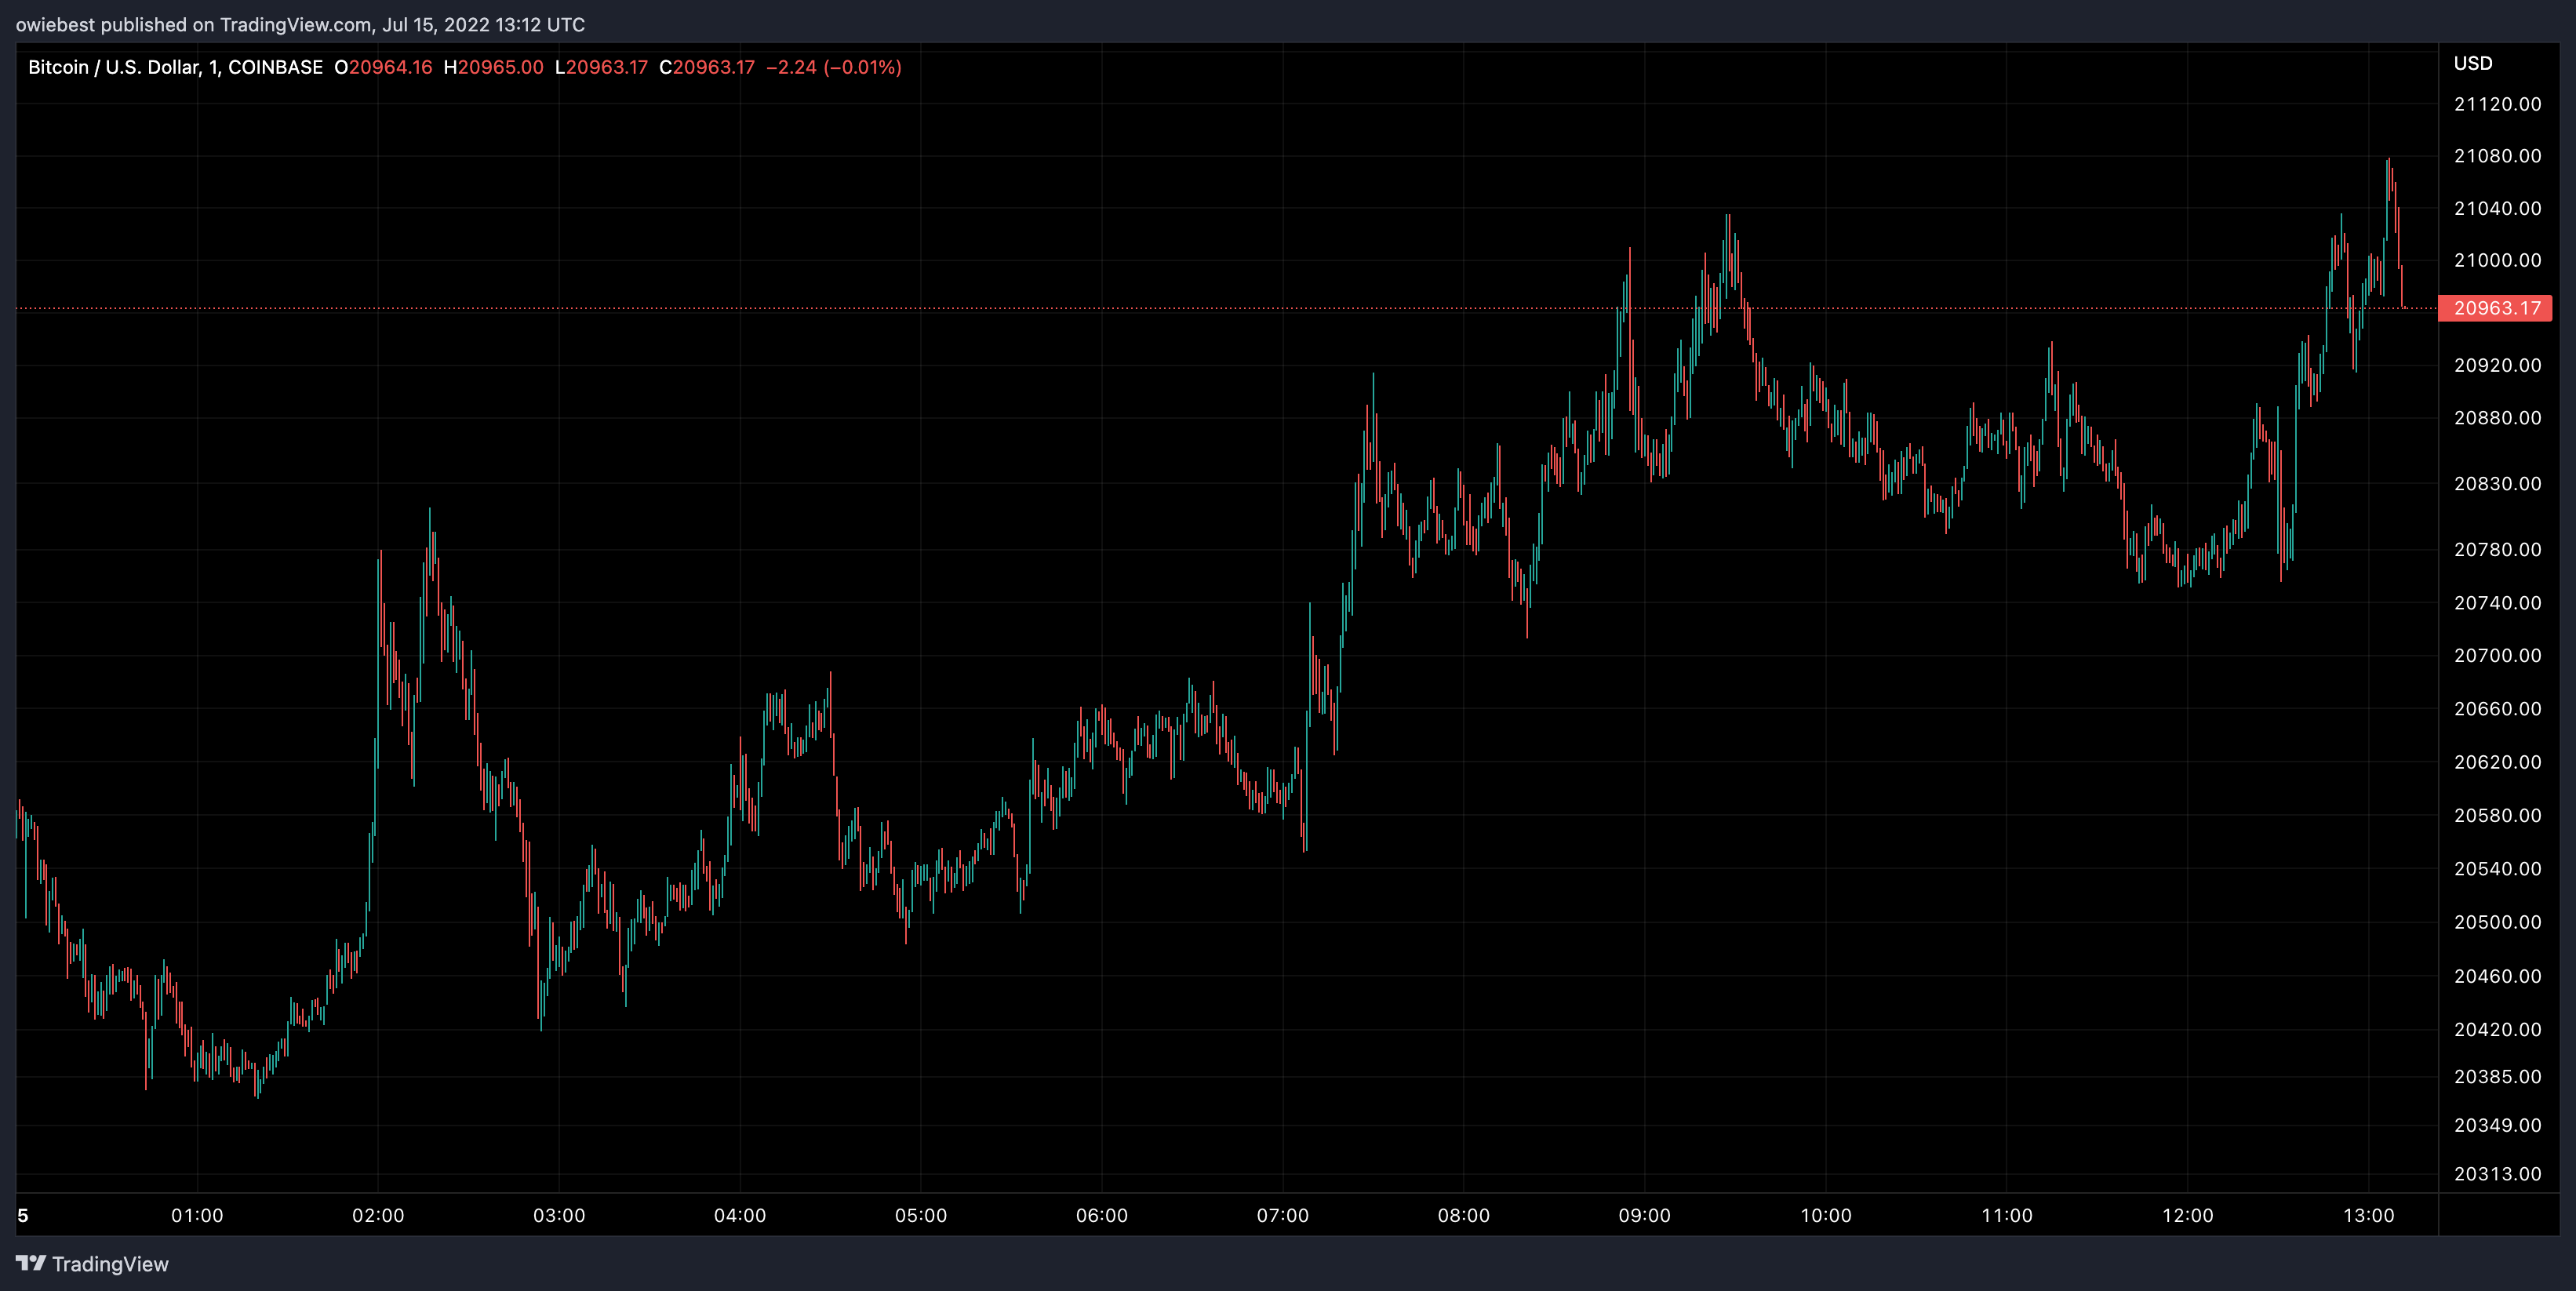The height and width of the screenshot is (1291, 2576).
Task: Click the 07:00 time axis label
Action: pos(1283,1216)
